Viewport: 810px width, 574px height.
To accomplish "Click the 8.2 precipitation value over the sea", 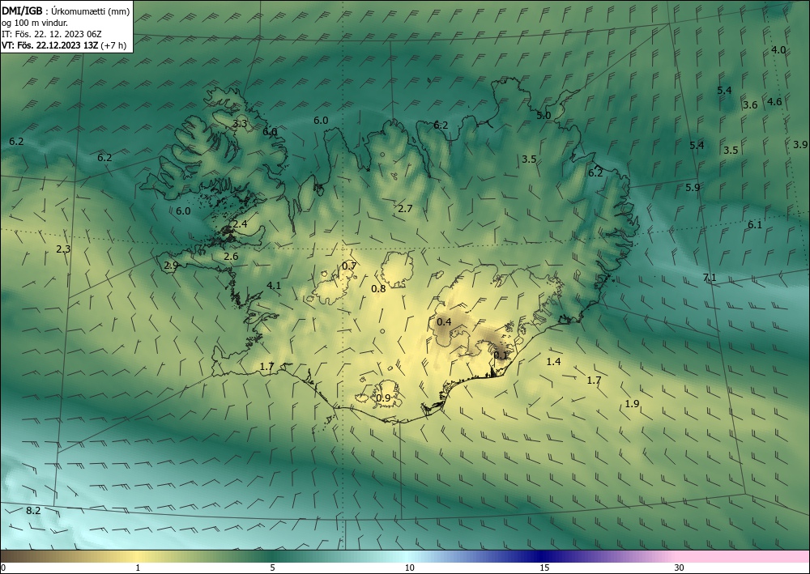I will coord(33,511).
